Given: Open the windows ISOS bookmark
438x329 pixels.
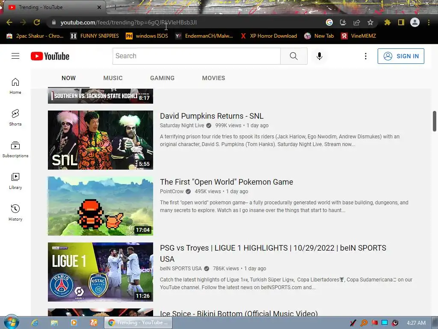Looking at the screenshot, I should click(x=147, y=36).
